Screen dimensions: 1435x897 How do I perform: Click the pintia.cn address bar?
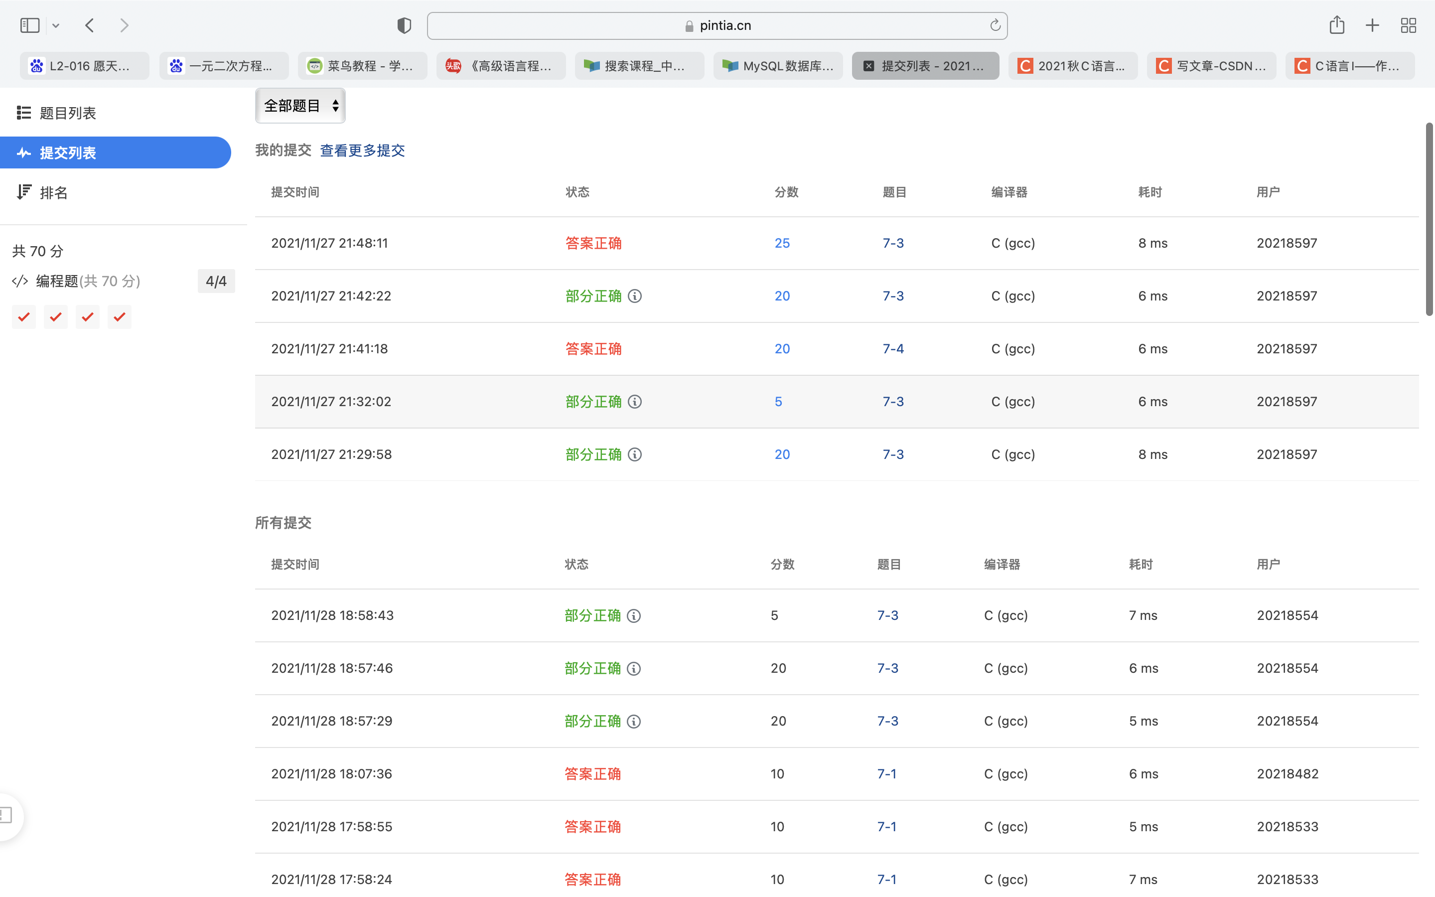click(717, 25)
